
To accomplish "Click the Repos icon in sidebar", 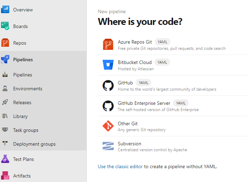I will (x=5, y=43).
